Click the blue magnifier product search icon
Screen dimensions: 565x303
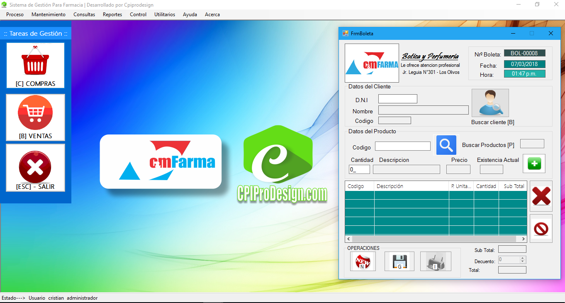pyautogui.click(x=446, y=145)
